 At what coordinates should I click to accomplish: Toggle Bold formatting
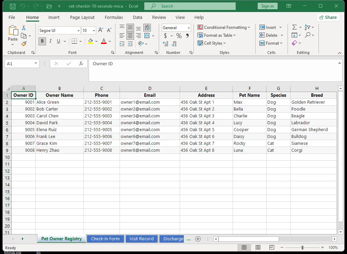pos(42,41)
